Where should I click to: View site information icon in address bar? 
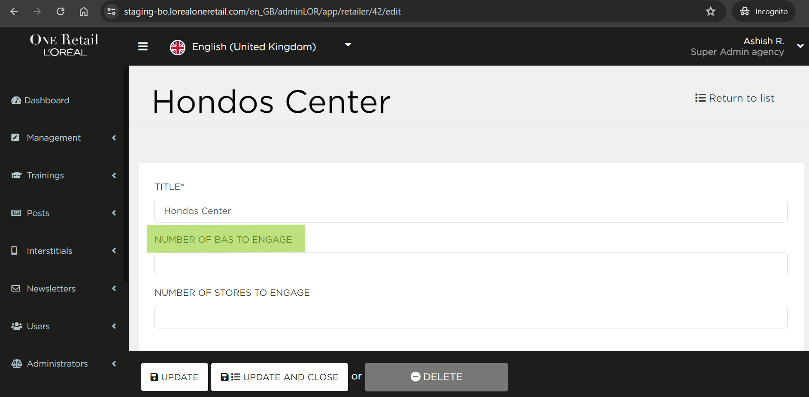(x=112, y=12)
